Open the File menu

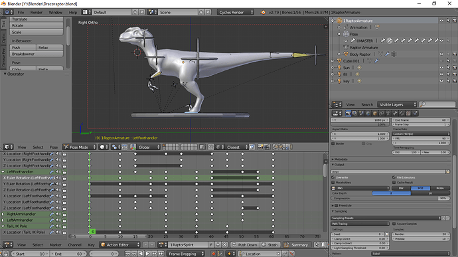point(21,12)
